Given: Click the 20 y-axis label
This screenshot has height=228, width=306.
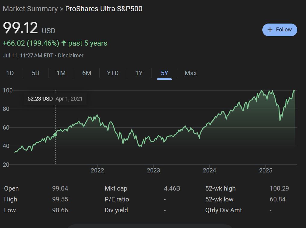Looking at the screenshot, I should click(x=6, y=165).
